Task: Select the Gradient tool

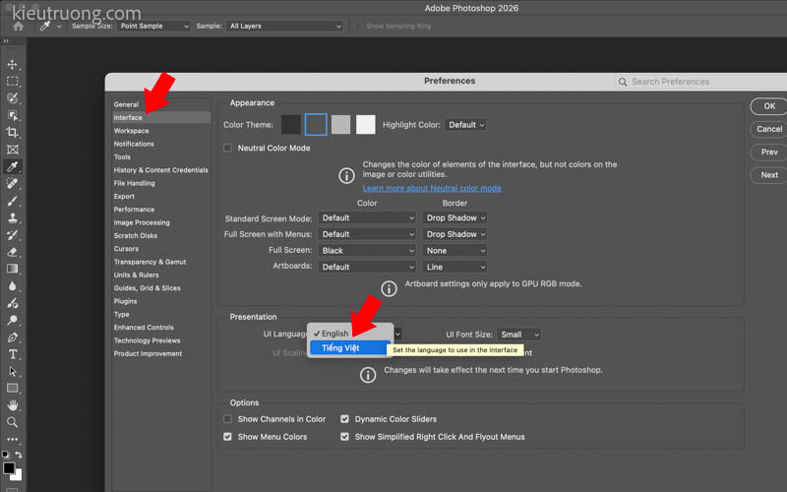Action: pyautogui.click(x=13, y=269)
